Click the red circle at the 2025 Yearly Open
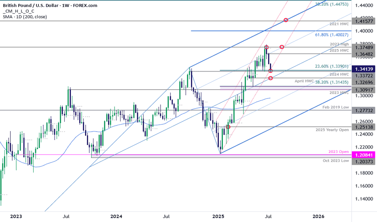 228,127
